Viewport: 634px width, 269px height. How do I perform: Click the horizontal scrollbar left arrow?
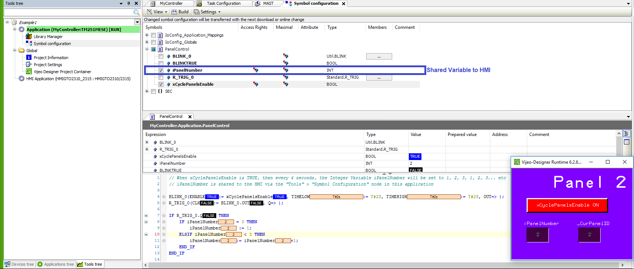(x=146, y=265)
